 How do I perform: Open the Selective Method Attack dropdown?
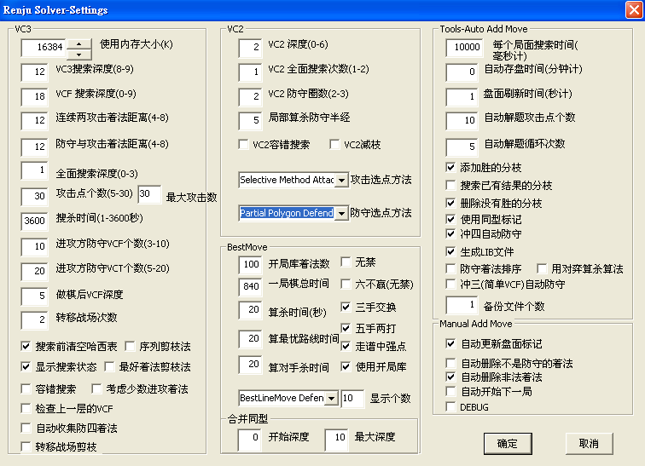(x=341, y=180)
